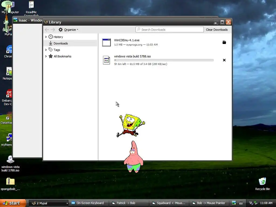
Task: Go forward in Library navigation
Action: (x=53, y=30)
